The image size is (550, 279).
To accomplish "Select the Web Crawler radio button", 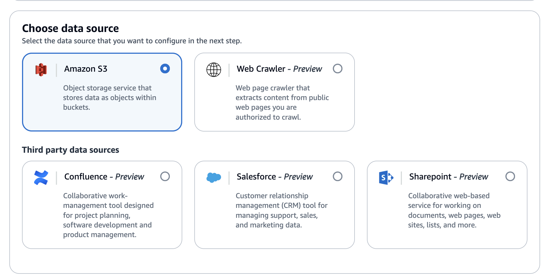I will click(337, 68).
